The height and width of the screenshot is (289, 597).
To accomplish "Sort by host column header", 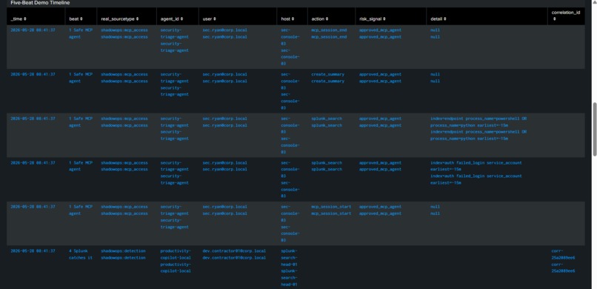I will [x=288, y=19].
